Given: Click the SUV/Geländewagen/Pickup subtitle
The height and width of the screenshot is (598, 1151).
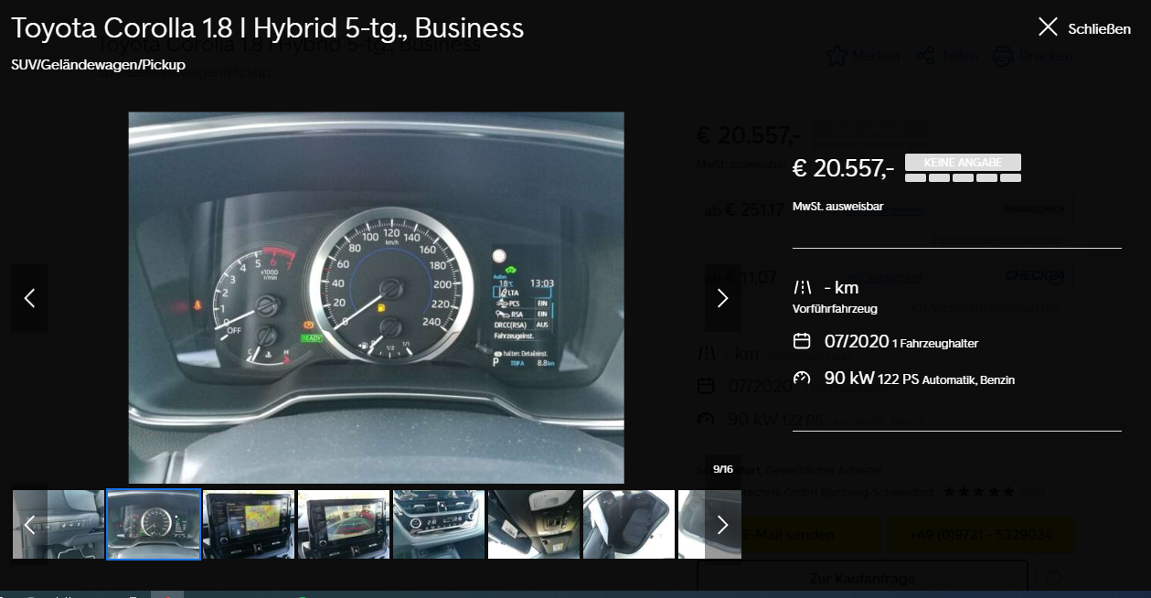Looking at the screenshot, I should coord(98,65).
